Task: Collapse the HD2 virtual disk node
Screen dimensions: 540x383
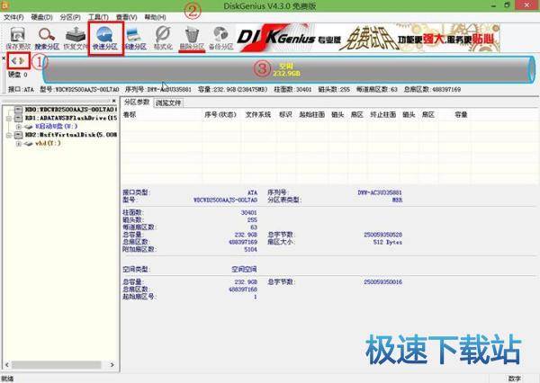Action: point(9,135)
